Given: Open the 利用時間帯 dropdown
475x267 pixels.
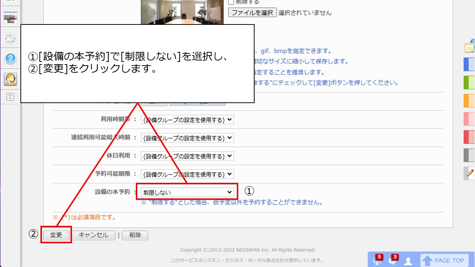Looking at the screenshot, I should (187, 120).
